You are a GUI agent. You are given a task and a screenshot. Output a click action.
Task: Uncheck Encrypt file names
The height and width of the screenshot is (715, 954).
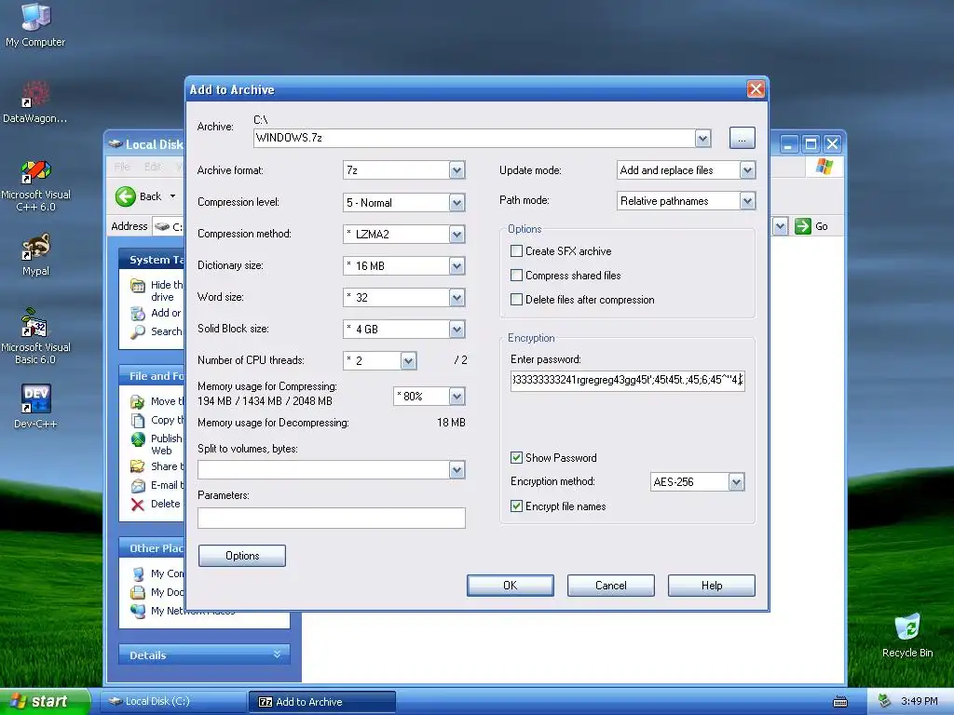tap(516, 506)
